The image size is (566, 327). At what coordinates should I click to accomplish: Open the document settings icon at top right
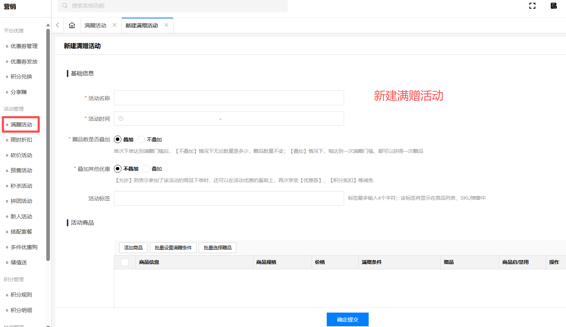click(554, 6)
